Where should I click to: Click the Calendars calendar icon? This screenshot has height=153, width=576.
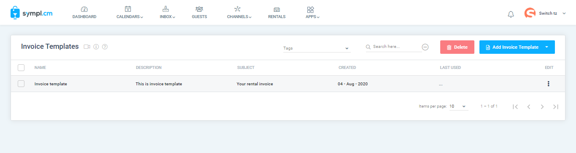click(128, 9)
